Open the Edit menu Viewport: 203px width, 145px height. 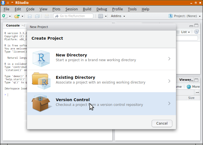[x=18, y=9]
